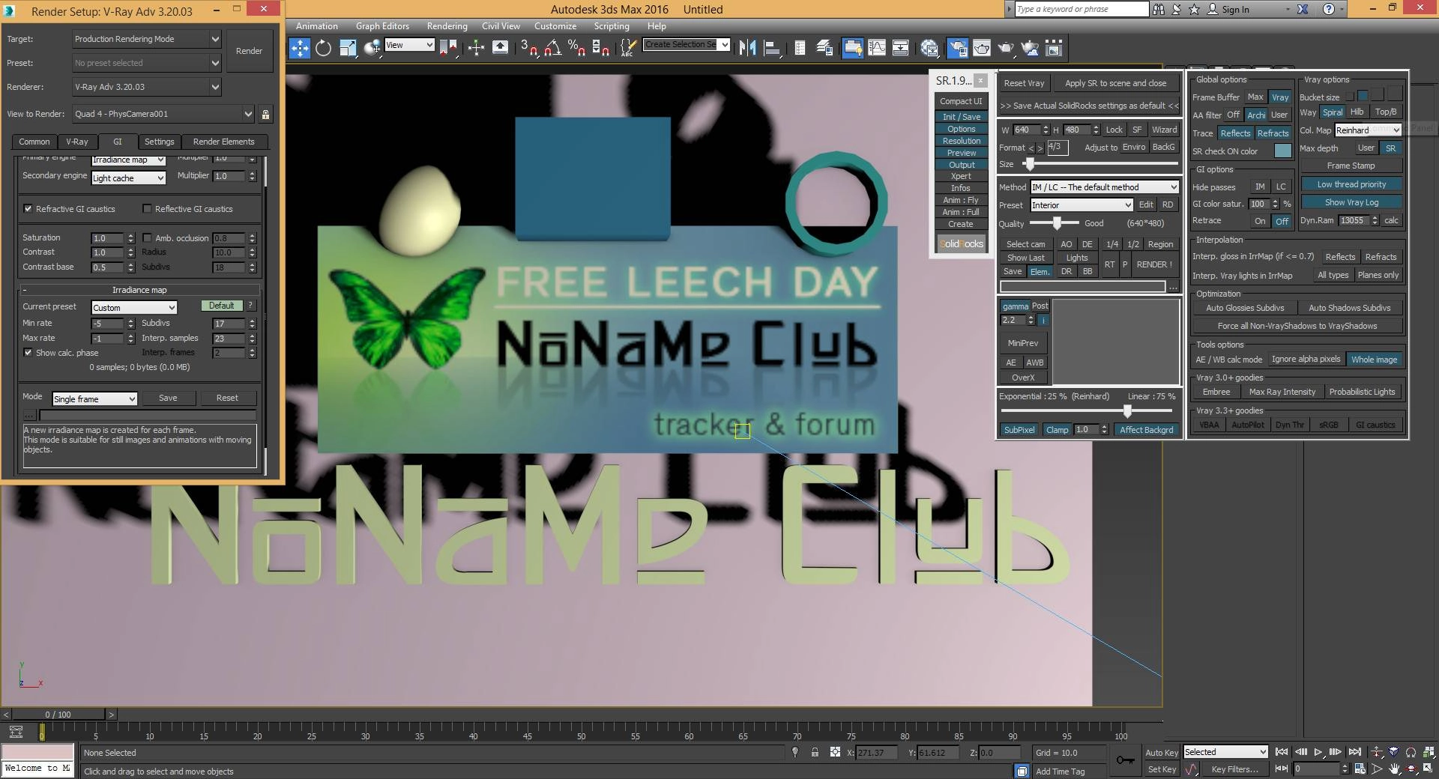Enable Reflective GI caustics checkbox
This screenshot has width=1439, height=779.
click(x=147, y=209)
